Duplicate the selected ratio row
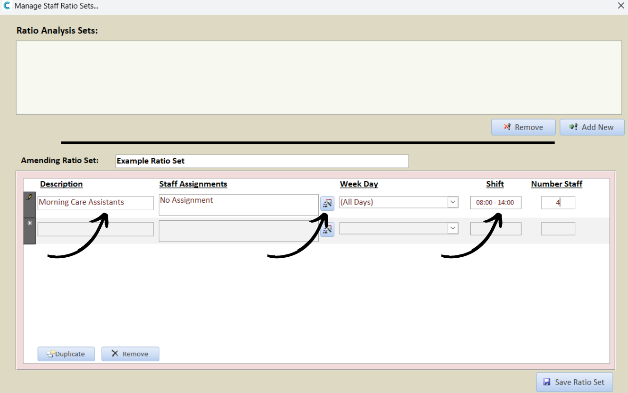Viewport: 628px width, 393px height. (66, 354)
